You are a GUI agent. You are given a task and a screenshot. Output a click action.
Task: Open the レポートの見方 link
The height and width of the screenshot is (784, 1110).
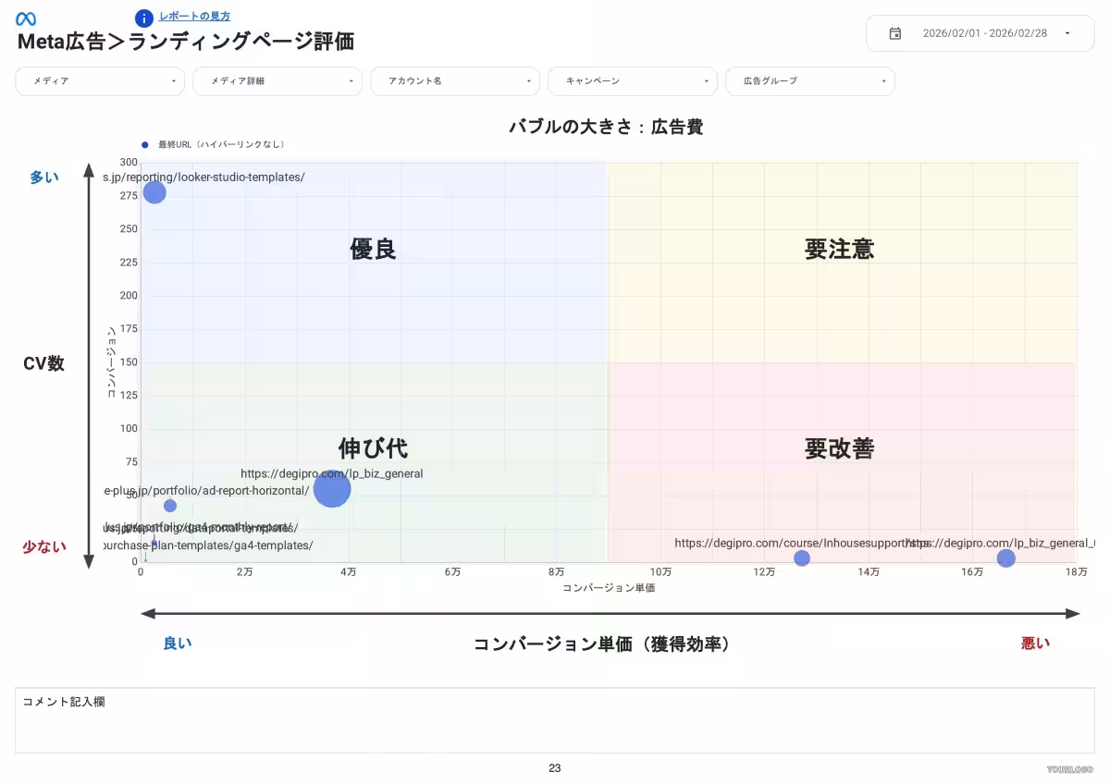192,18
